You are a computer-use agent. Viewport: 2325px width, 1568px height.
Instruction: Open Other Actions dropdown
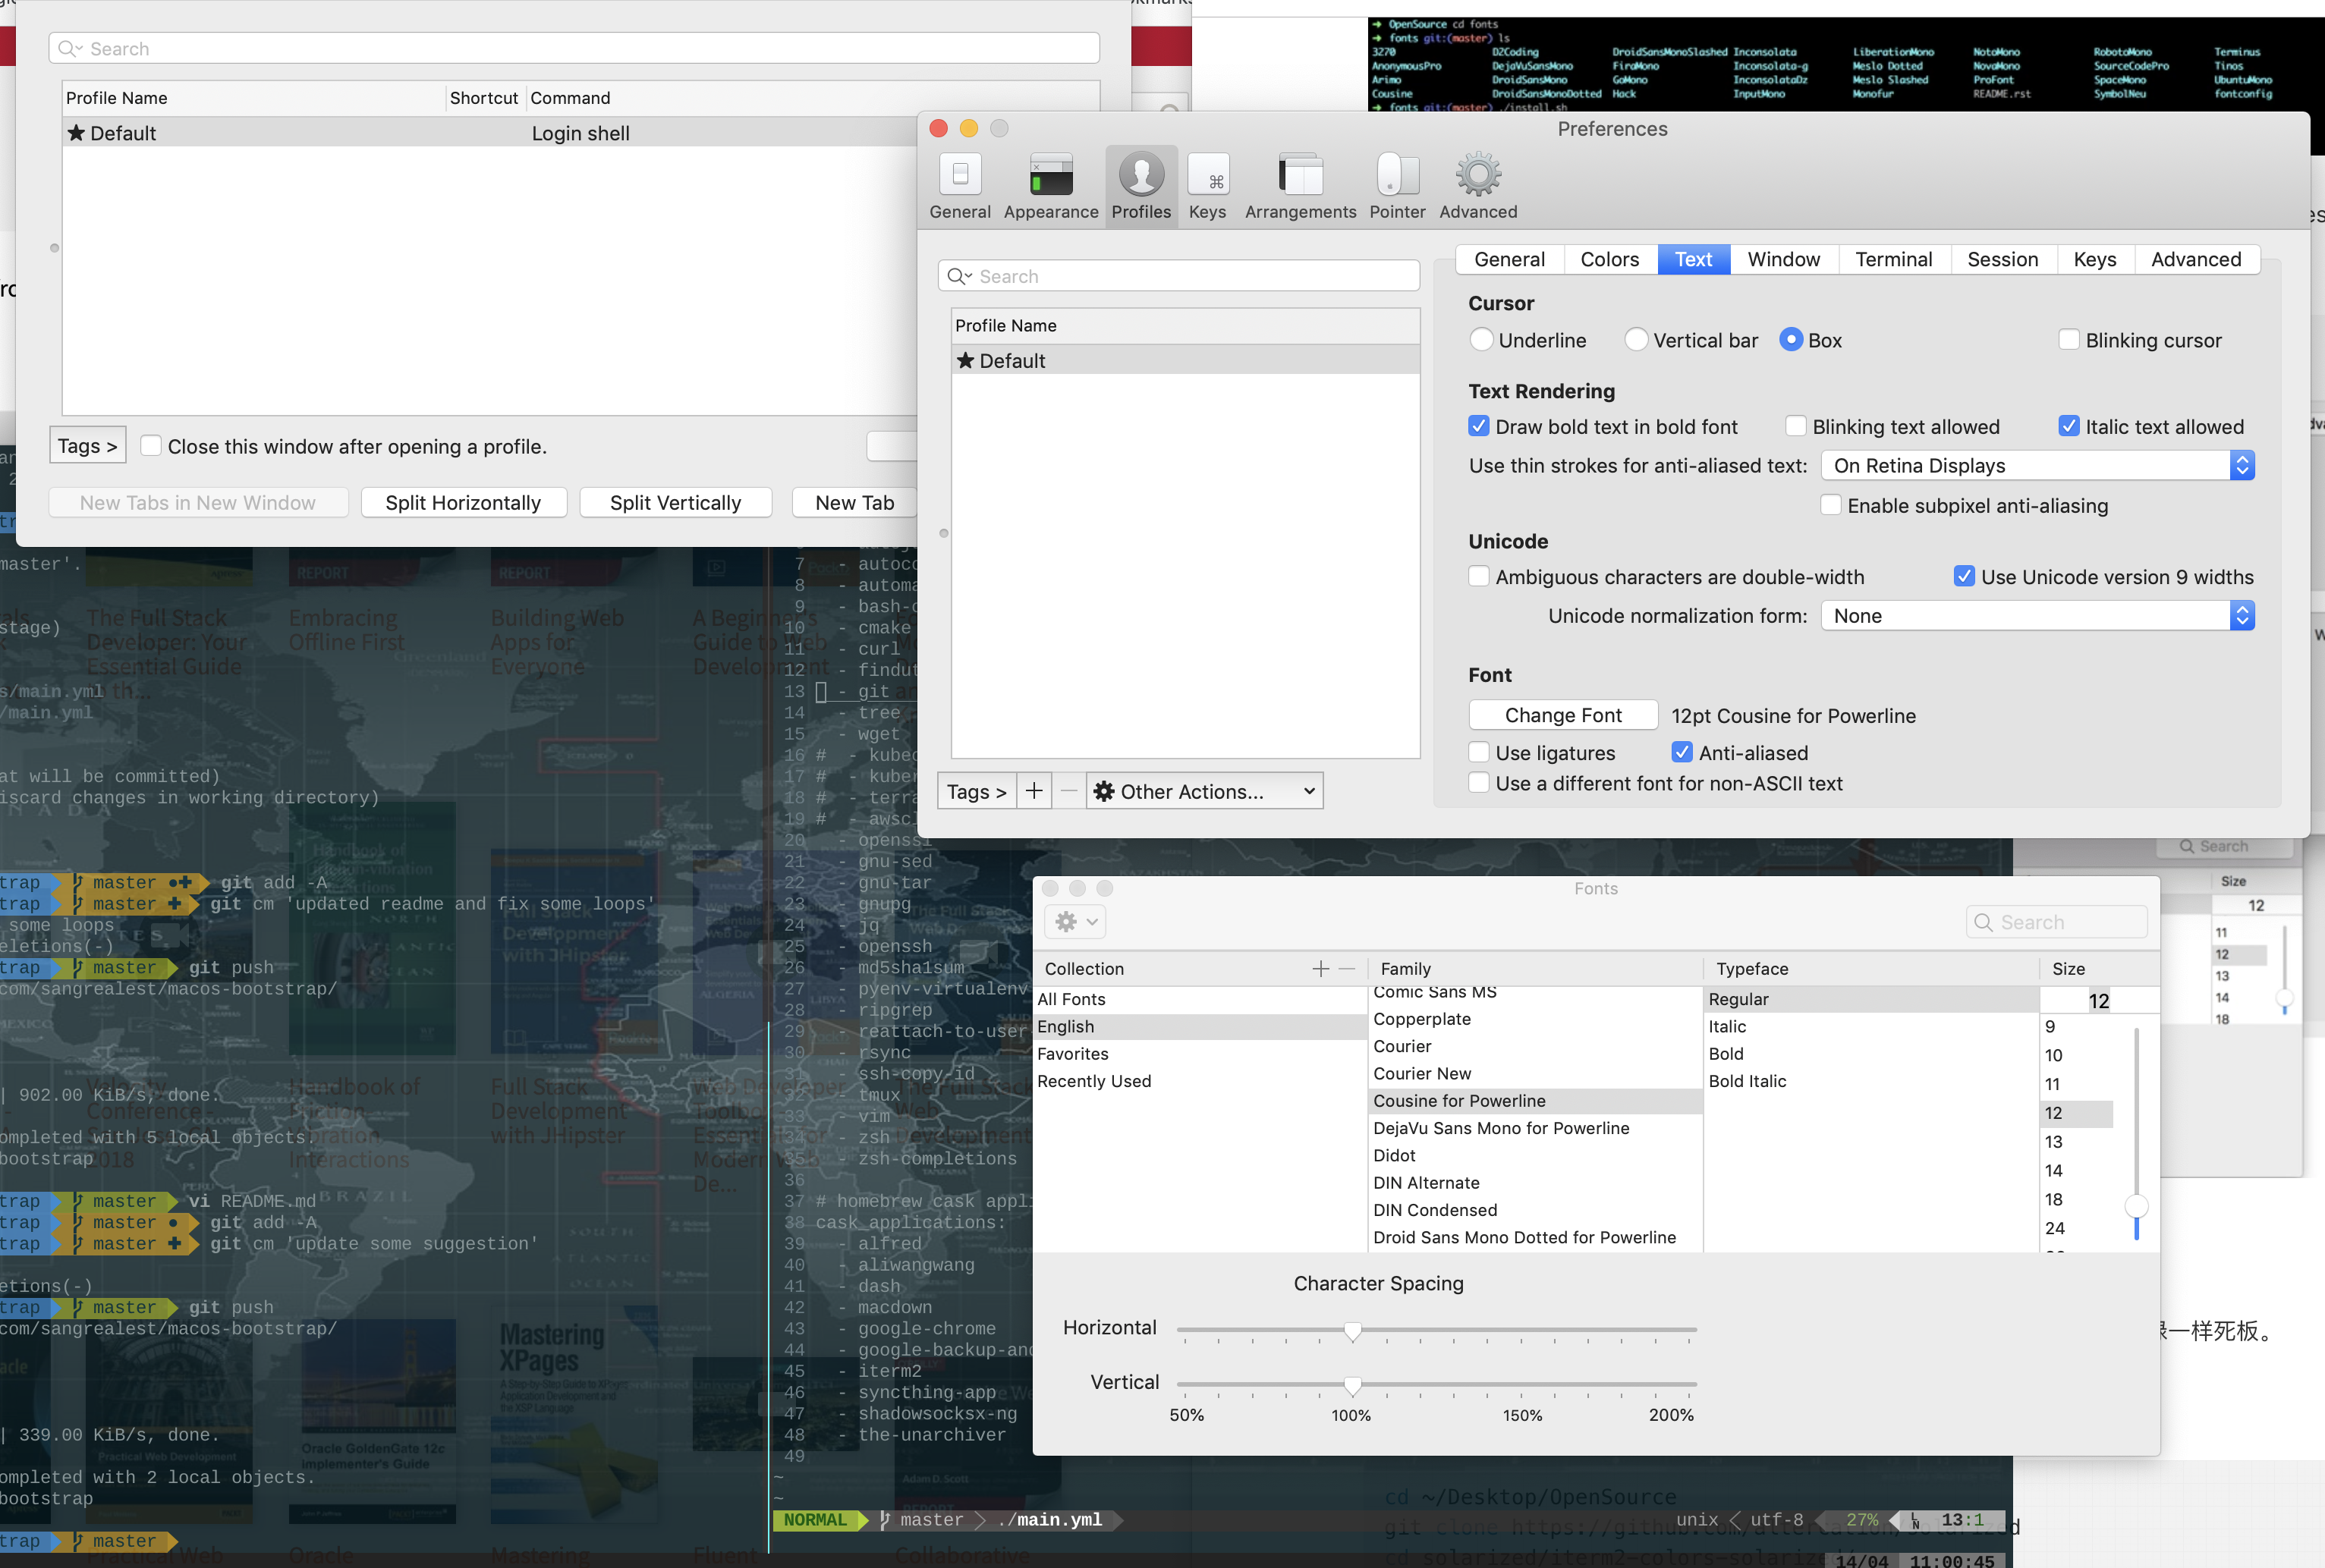point(1204,791)
